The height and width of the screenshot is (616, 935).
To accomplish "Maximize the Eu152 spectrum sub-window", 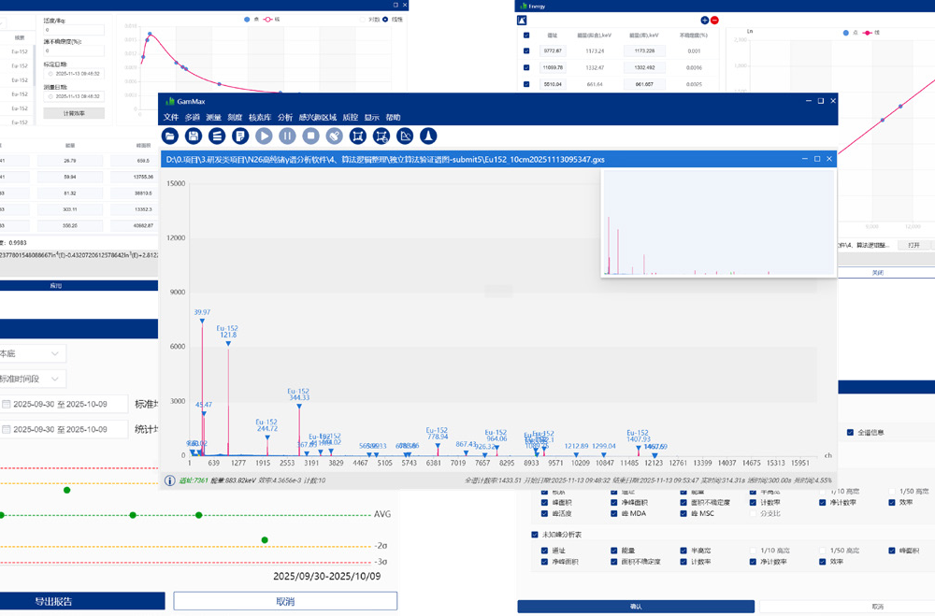I will pyautogui.click(x=817, y=159).
